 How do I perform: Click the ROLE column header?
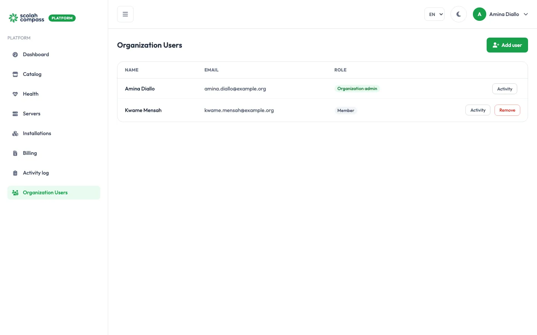coord(340,70)
